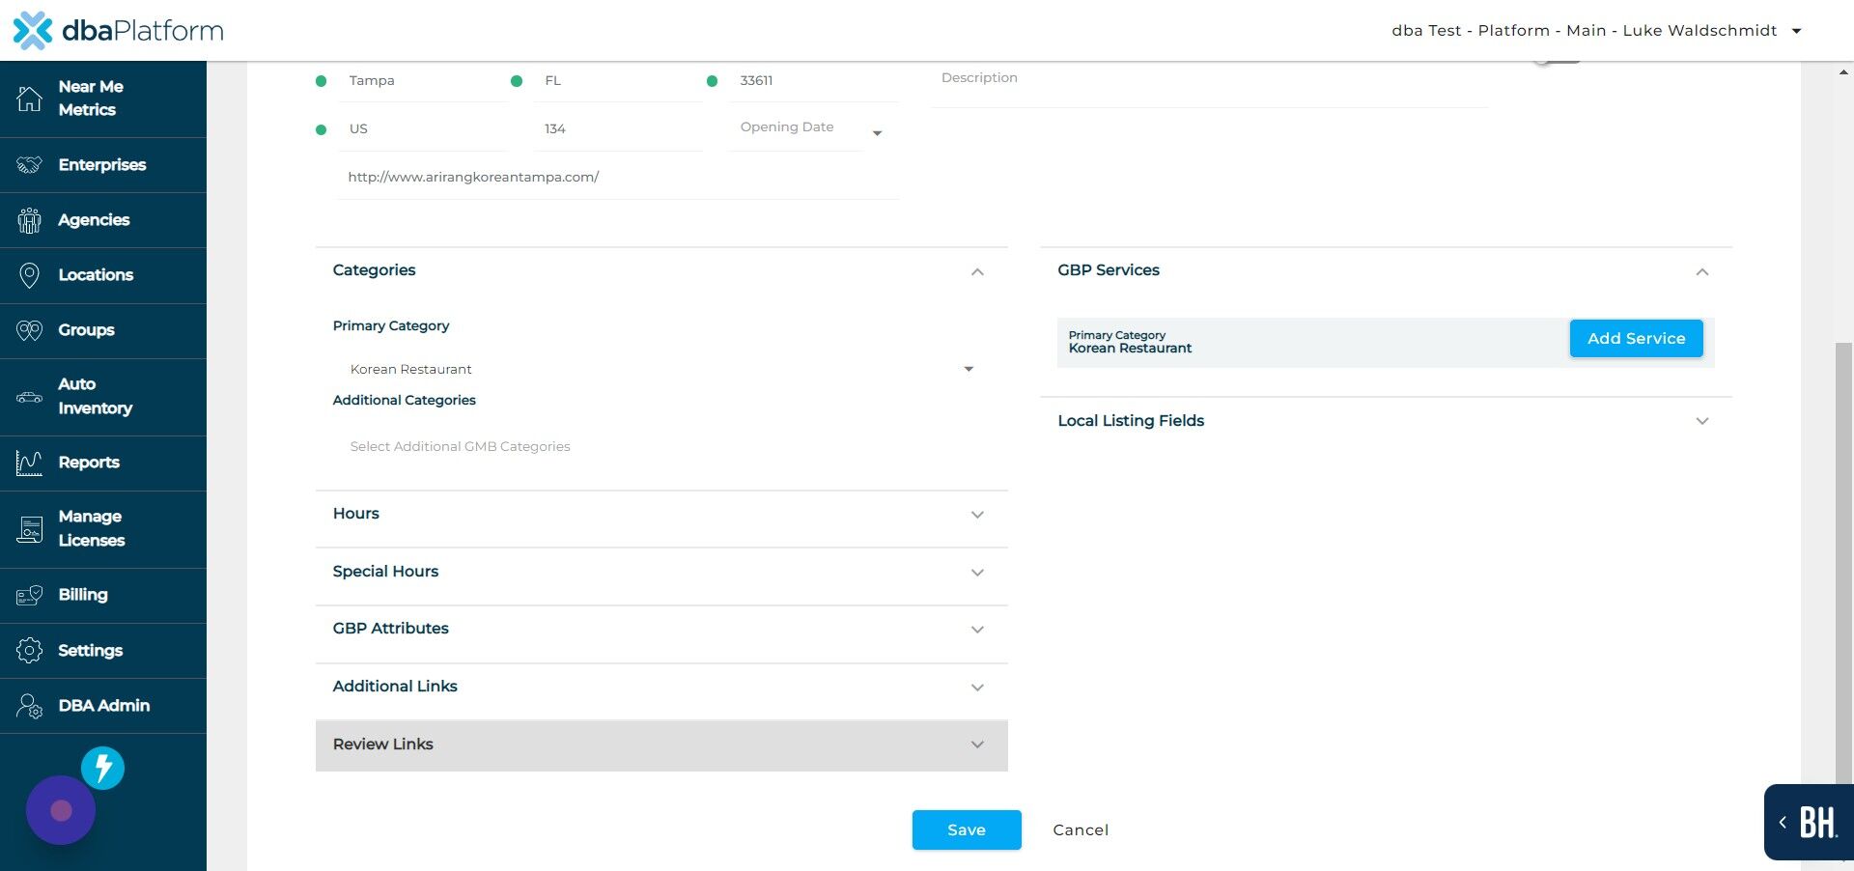Click the dbaPlatform logo
1854x871 pixels.
click(x=118, y=30)
